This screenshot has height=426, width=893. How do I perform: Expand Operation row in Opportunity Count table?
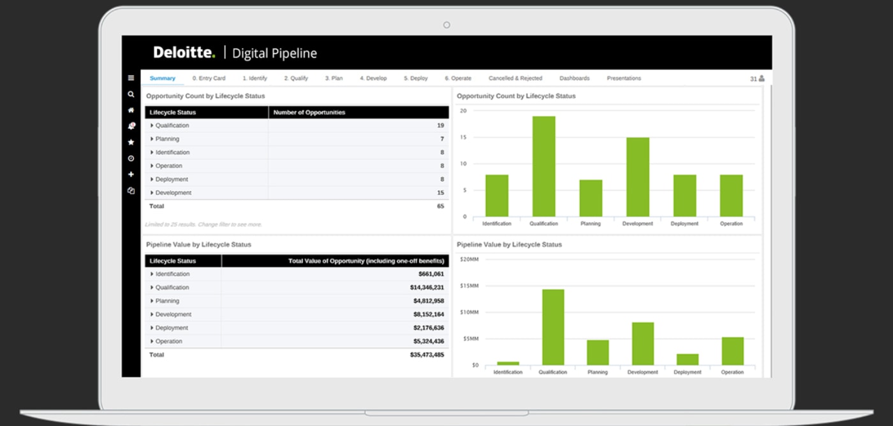[x=152, y=166]
